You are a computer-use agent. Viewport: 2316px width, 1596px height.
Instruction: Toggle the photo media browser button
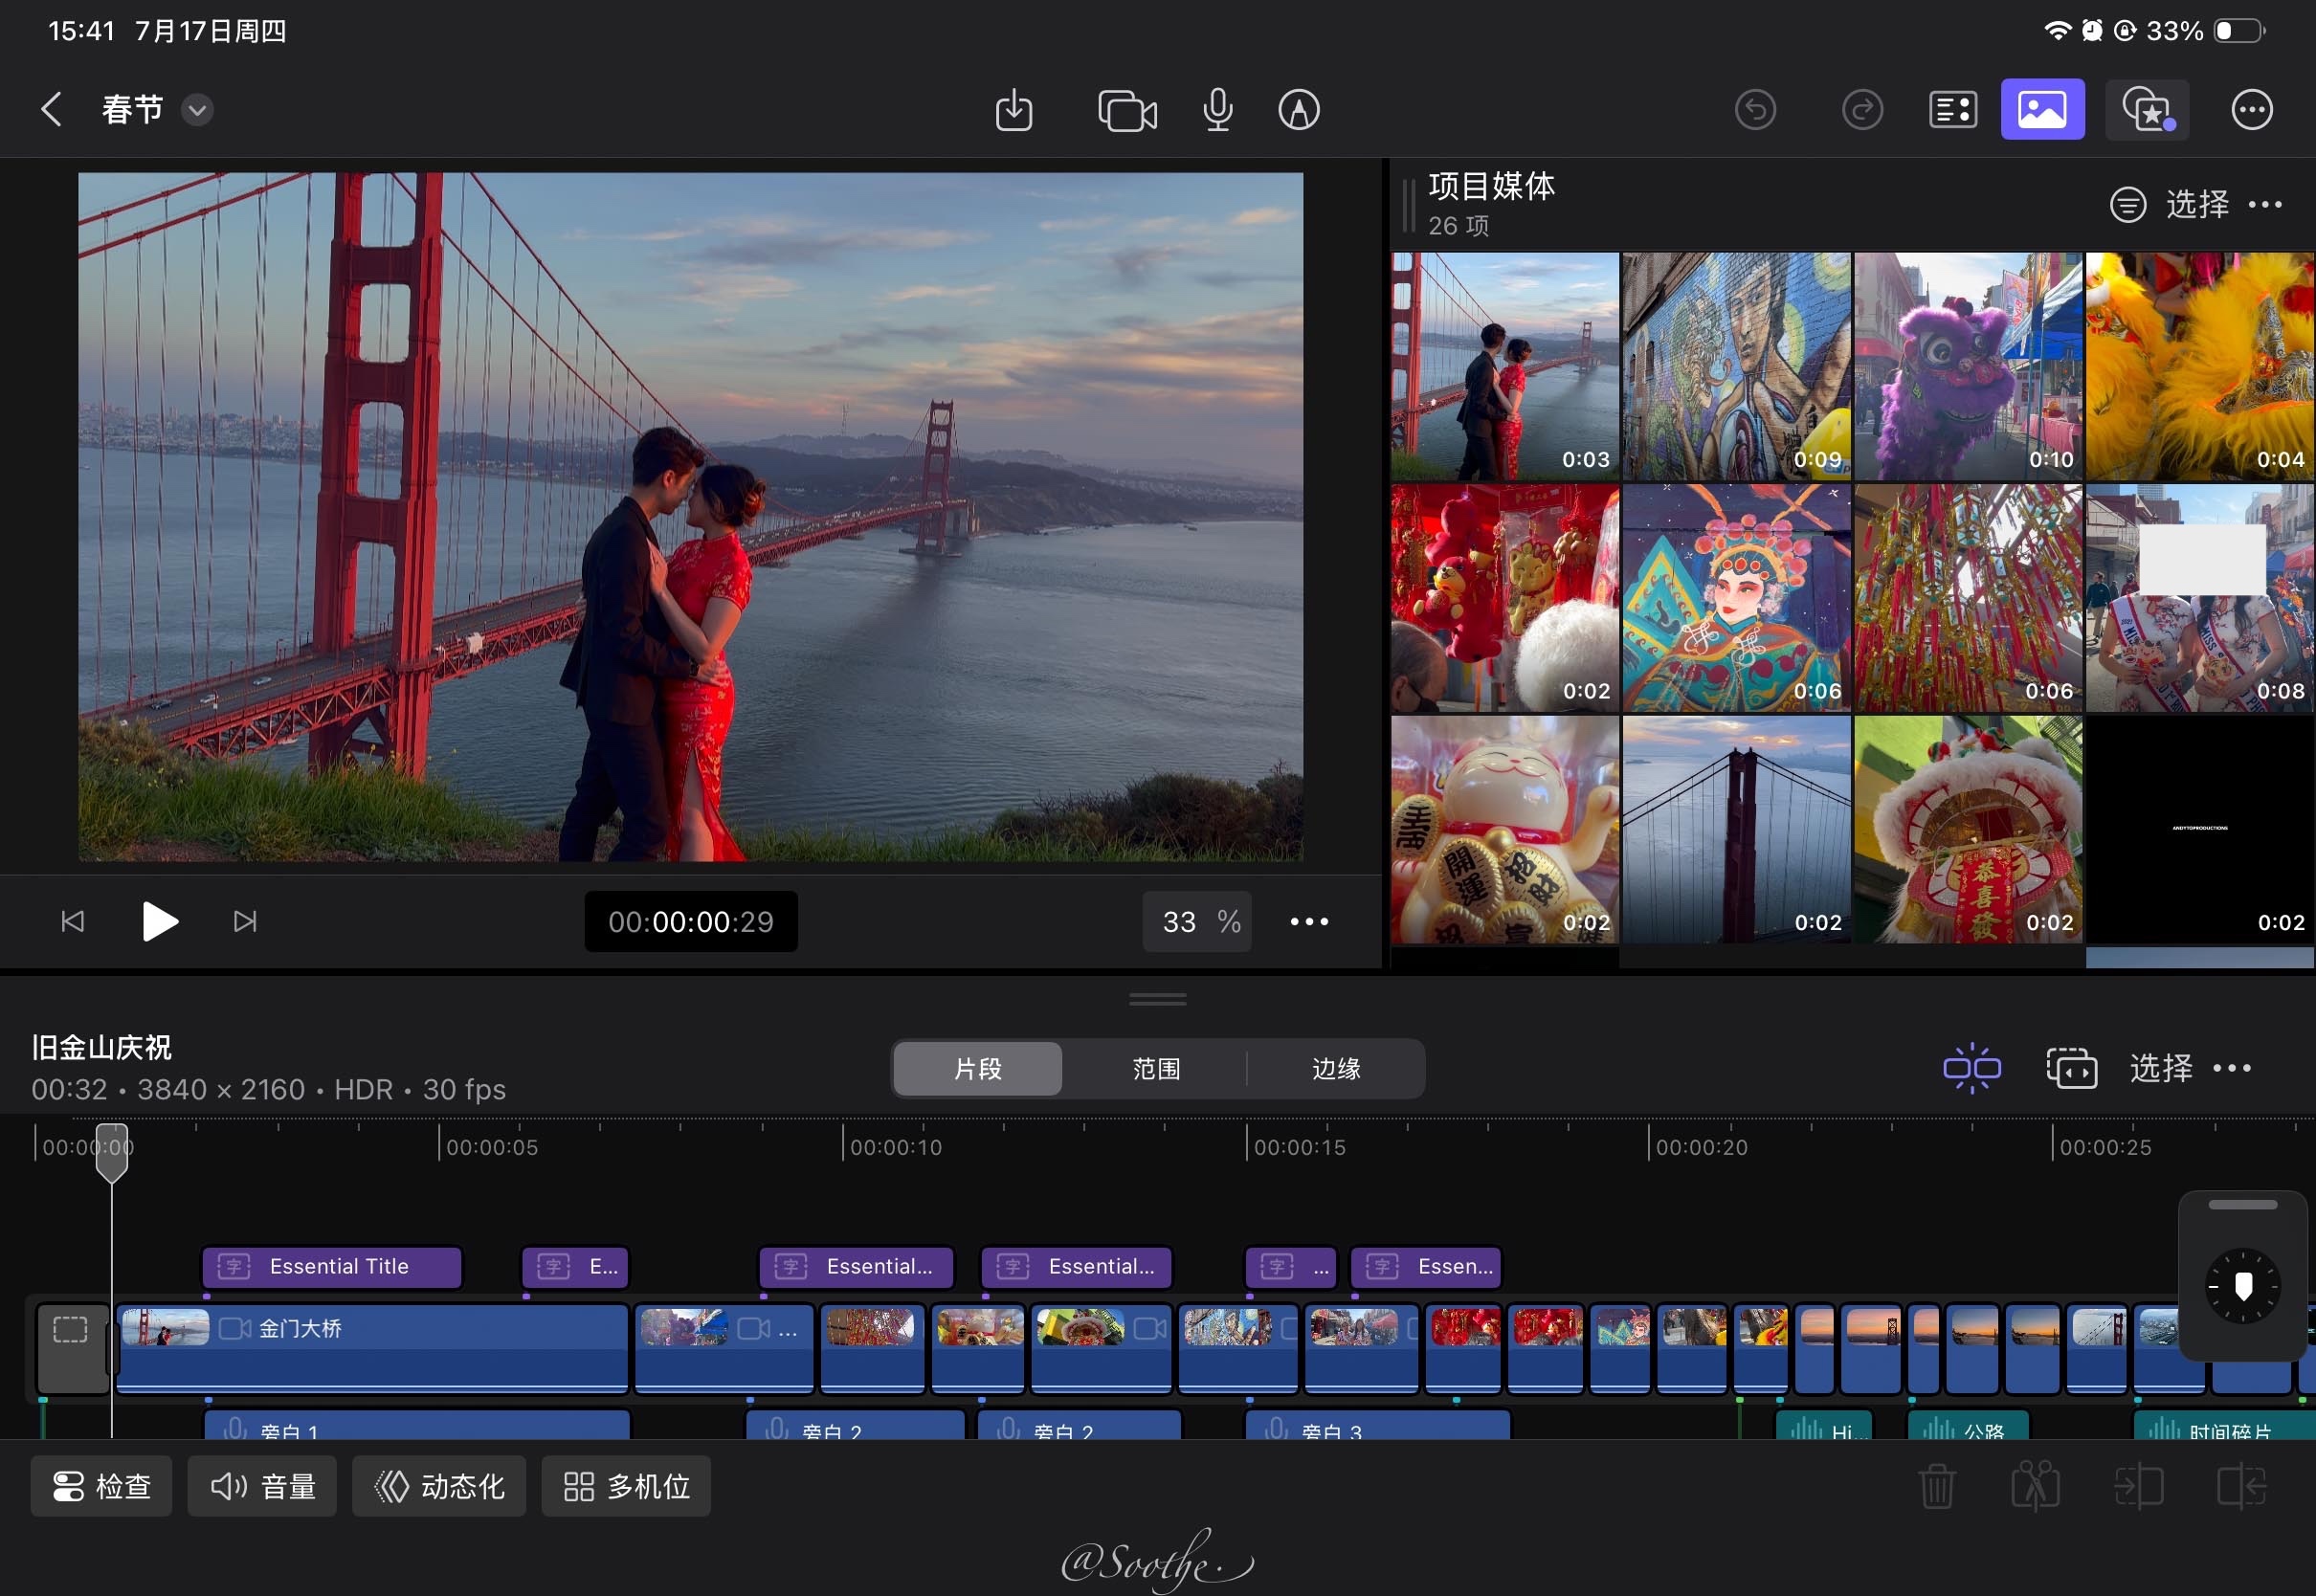2042,110
